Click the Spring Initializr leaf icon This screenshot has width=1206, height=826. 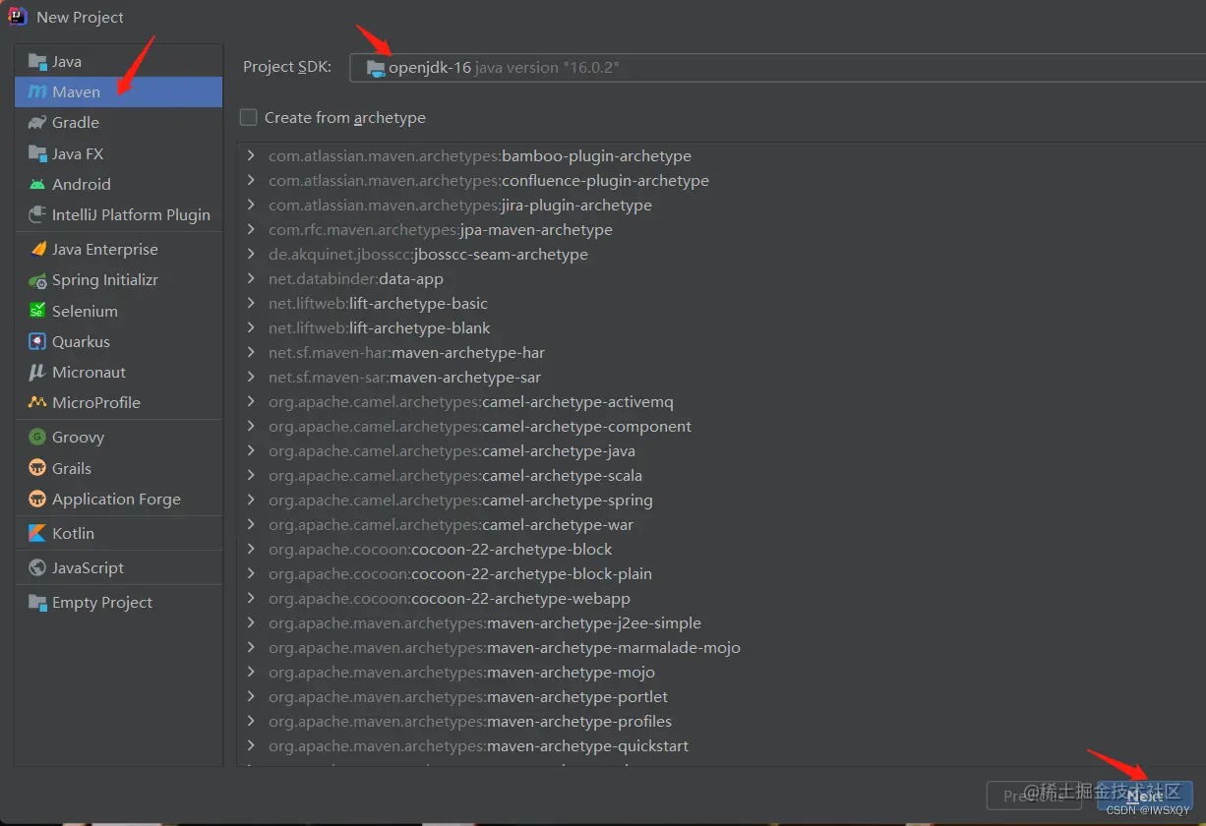click(x=37, y=280)
